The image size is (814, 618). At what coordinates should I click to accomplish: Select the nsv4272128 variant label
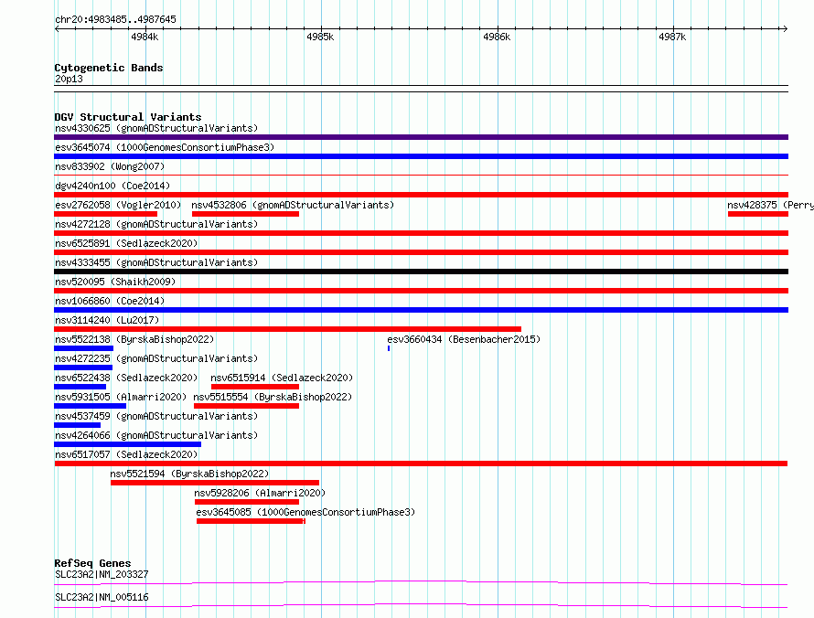coord(156,224)
